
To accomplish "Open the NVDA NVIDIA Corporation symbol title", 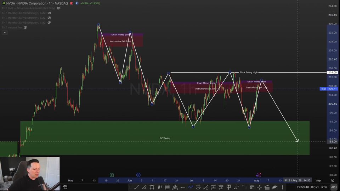I will point(37,3).
